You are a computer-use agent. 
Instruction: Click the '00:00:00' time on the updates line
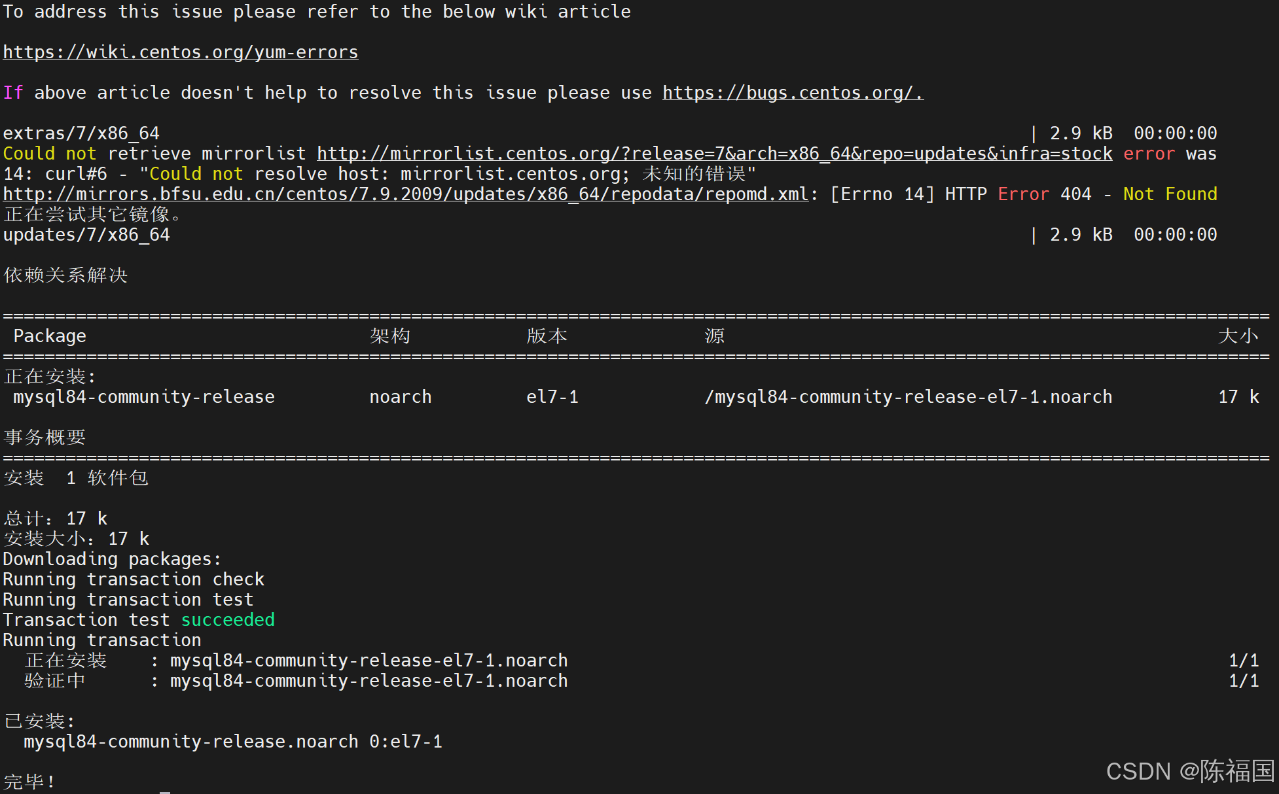click(1176, 235)
